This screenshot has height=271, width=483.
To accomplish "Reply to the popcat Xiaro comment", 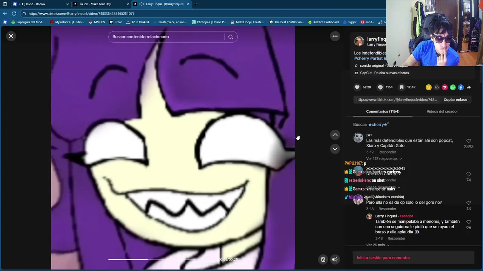I will tap(387, 152).
